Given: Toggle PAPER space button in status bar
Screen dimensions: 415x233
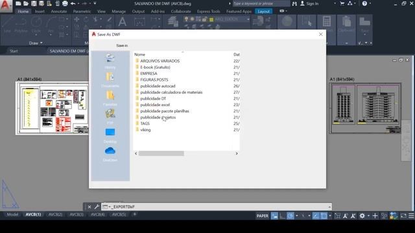Looking at the screenshot, I should pyautogui.click(x=262, y=216).
